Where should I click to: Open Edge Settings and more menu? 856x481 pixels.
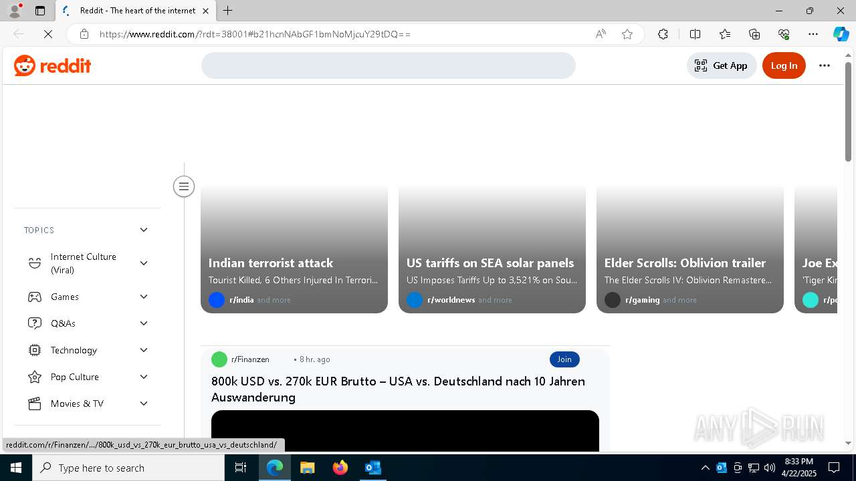tap(813, 34)
